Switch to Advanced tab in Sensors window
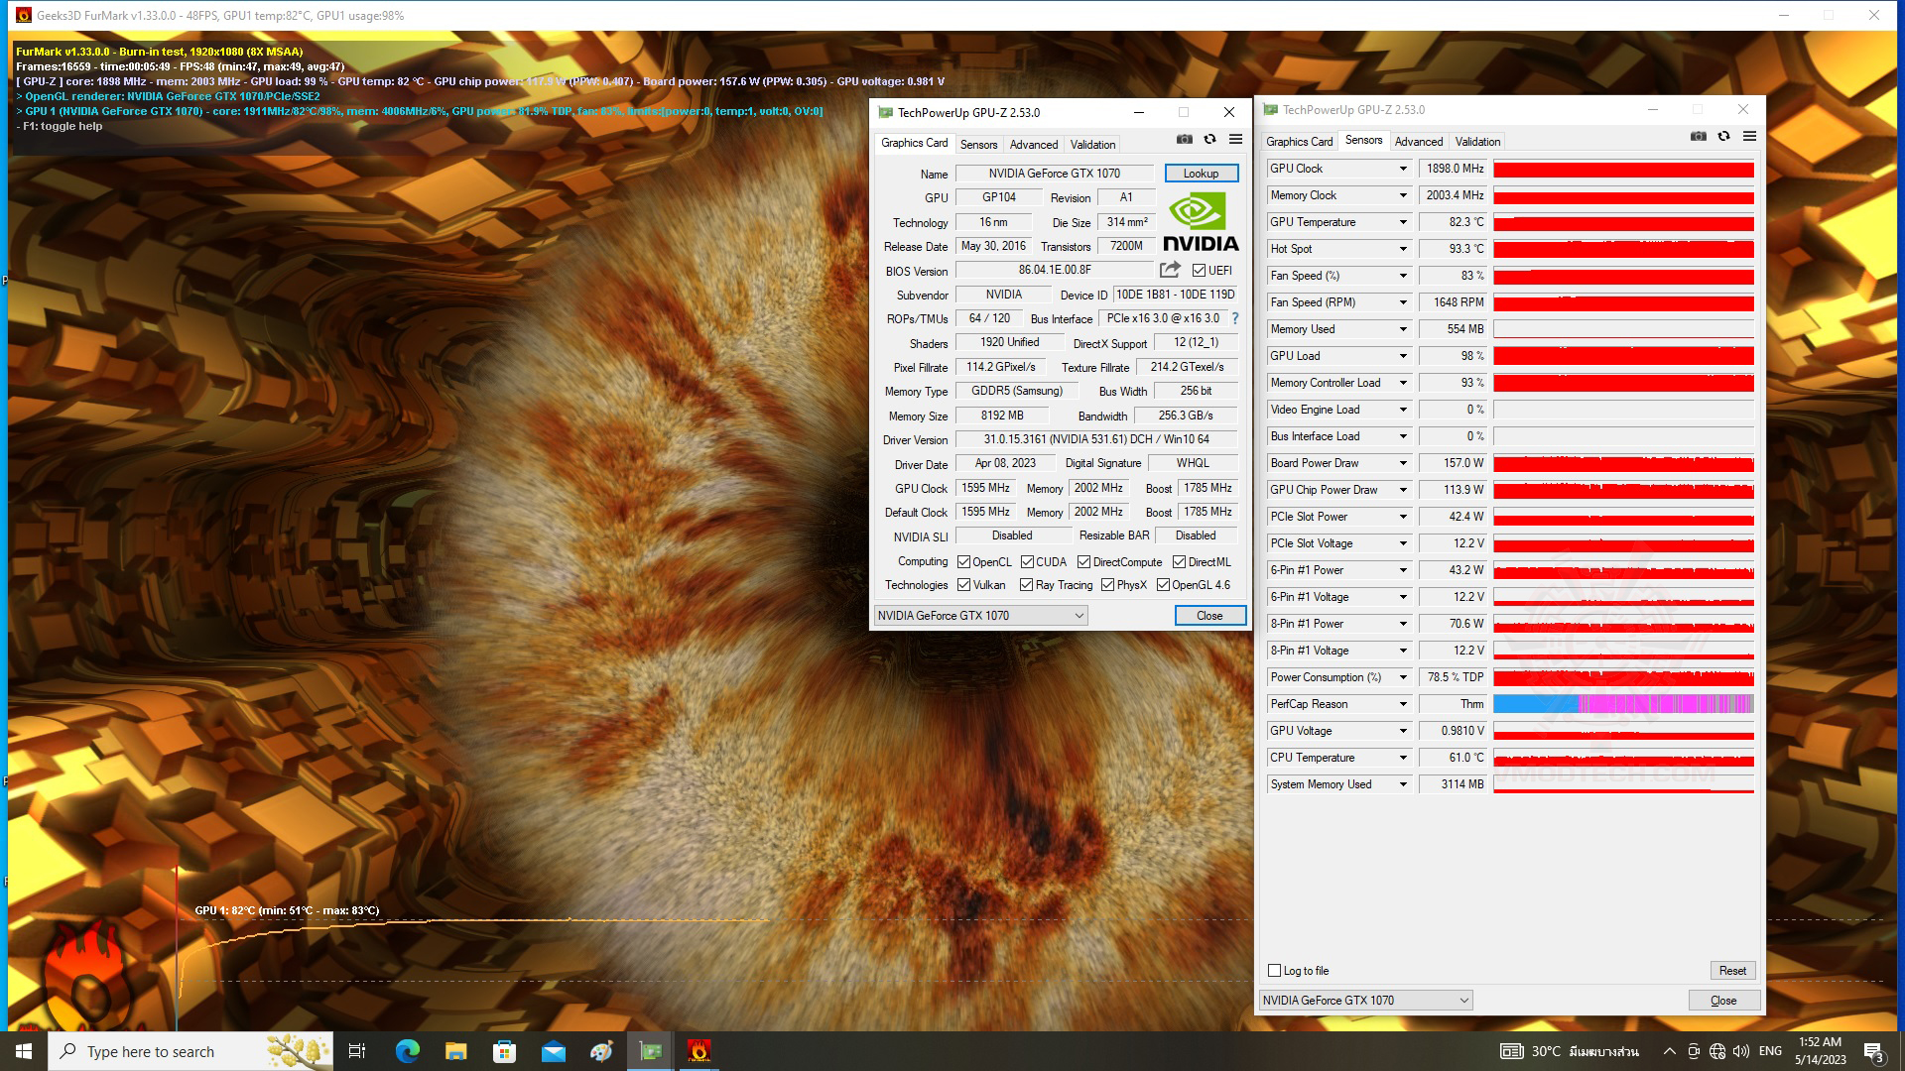Screen dimensions: 1905x1071 1419,142
